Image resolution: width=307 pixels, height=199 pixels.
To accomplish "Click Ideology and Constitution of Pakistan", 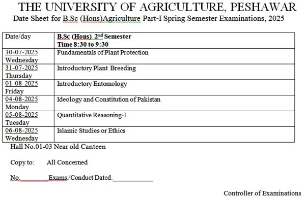I will coord(108,99).
